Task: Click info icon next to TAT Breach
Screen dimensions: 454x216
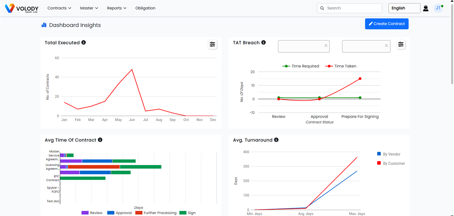Action: click(x=264, y=43)
